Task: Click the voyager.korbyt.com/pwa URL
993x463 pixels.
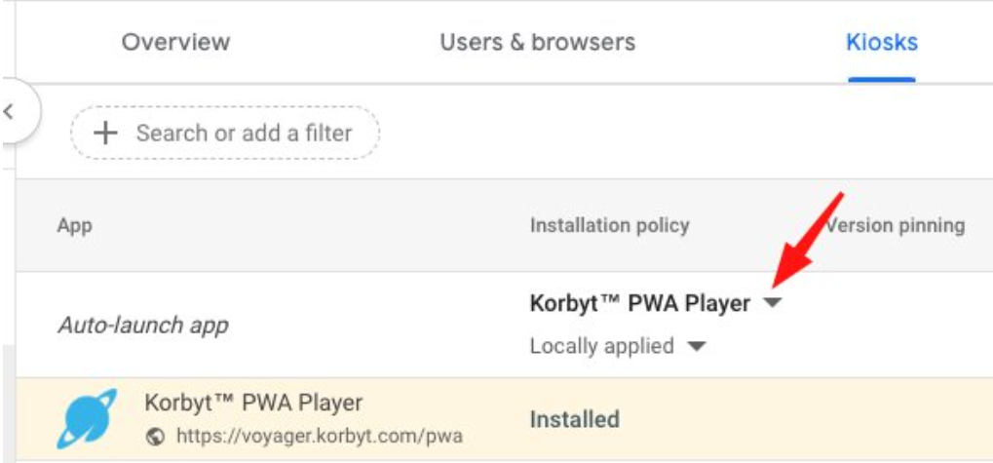Action: click(x=318, y=437)
